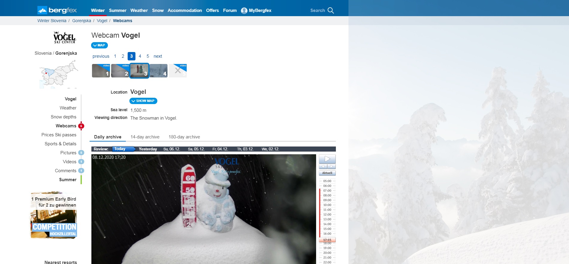Click the Aktuell button
The image size is (569, 264).
tap(327, 173)
